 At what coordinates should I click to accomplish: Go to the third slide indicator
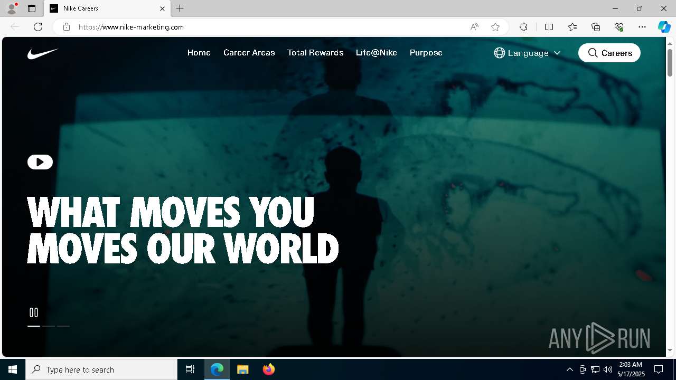point(63,326)
